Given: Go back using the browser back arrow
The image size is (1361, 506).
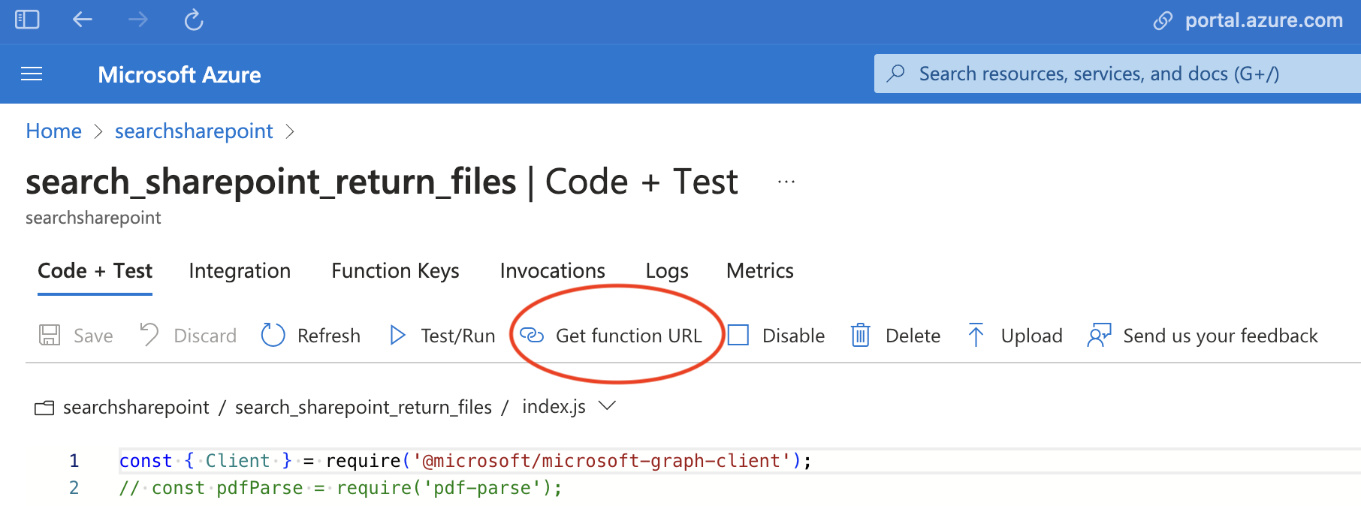Looking at the screenshot, I should click(x=82, y=20).
